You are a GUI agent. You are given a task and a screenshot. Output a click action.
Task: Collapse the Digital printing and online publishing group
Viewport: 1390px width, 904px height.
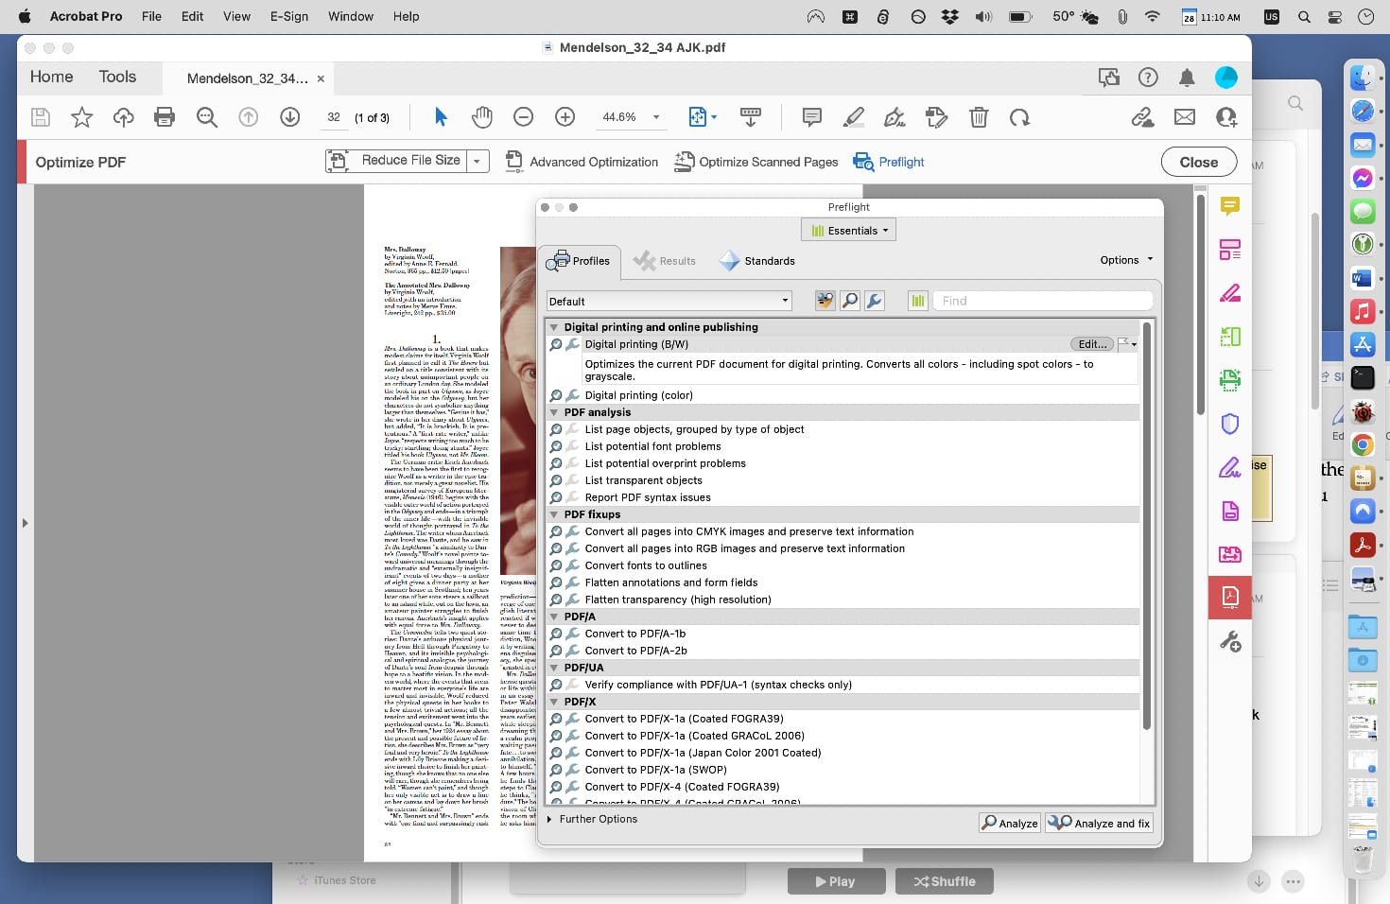click(554, 327)
